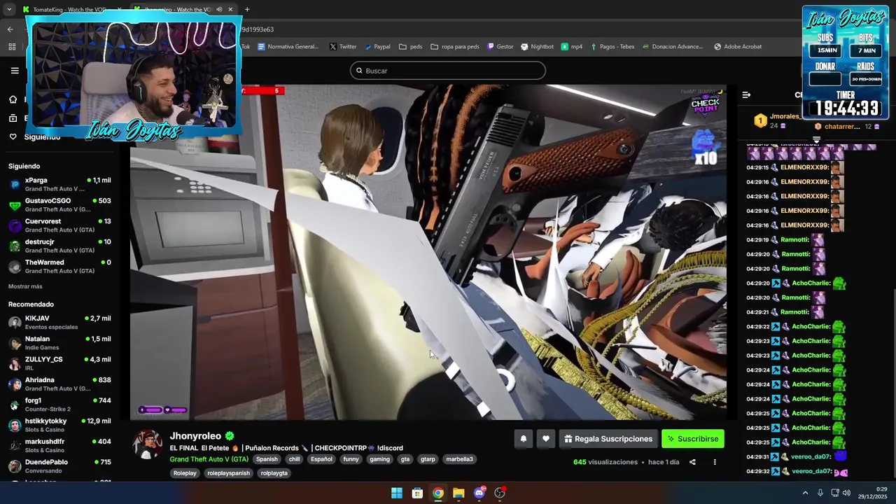Viewport: 896px width, 504px height.
Task: Open Windows Start menu
Action: pos(397,493)
